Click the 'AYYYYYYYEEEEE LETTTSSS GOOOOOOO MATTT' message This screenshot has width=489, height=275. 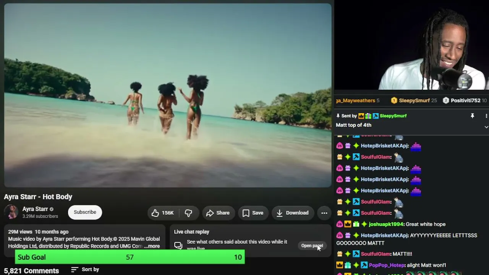click(407, 239)
